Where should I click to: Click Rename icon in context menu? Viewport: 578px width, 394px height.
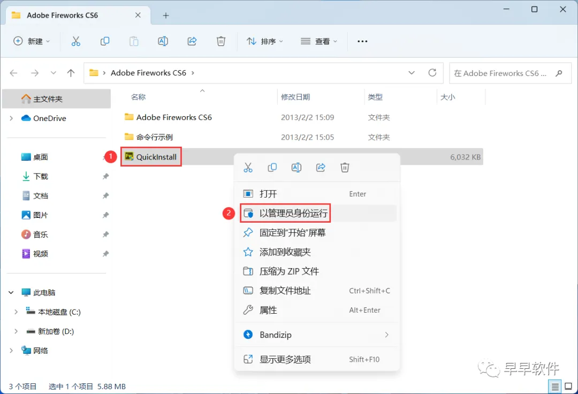pyautogui.click(x=296, y=168)
